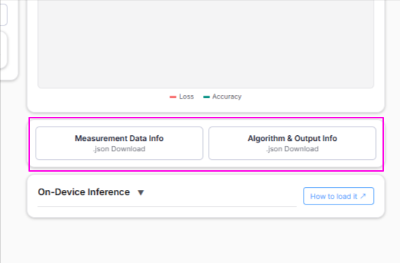Click the On-Device Inference heading
Screen dimensions: 400x263
pyautogui.click(x=84, y=192)
